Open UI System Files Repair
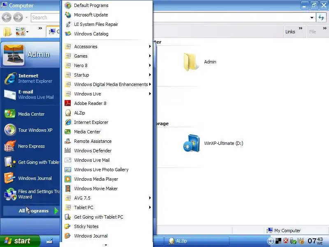 pos(107,24)
